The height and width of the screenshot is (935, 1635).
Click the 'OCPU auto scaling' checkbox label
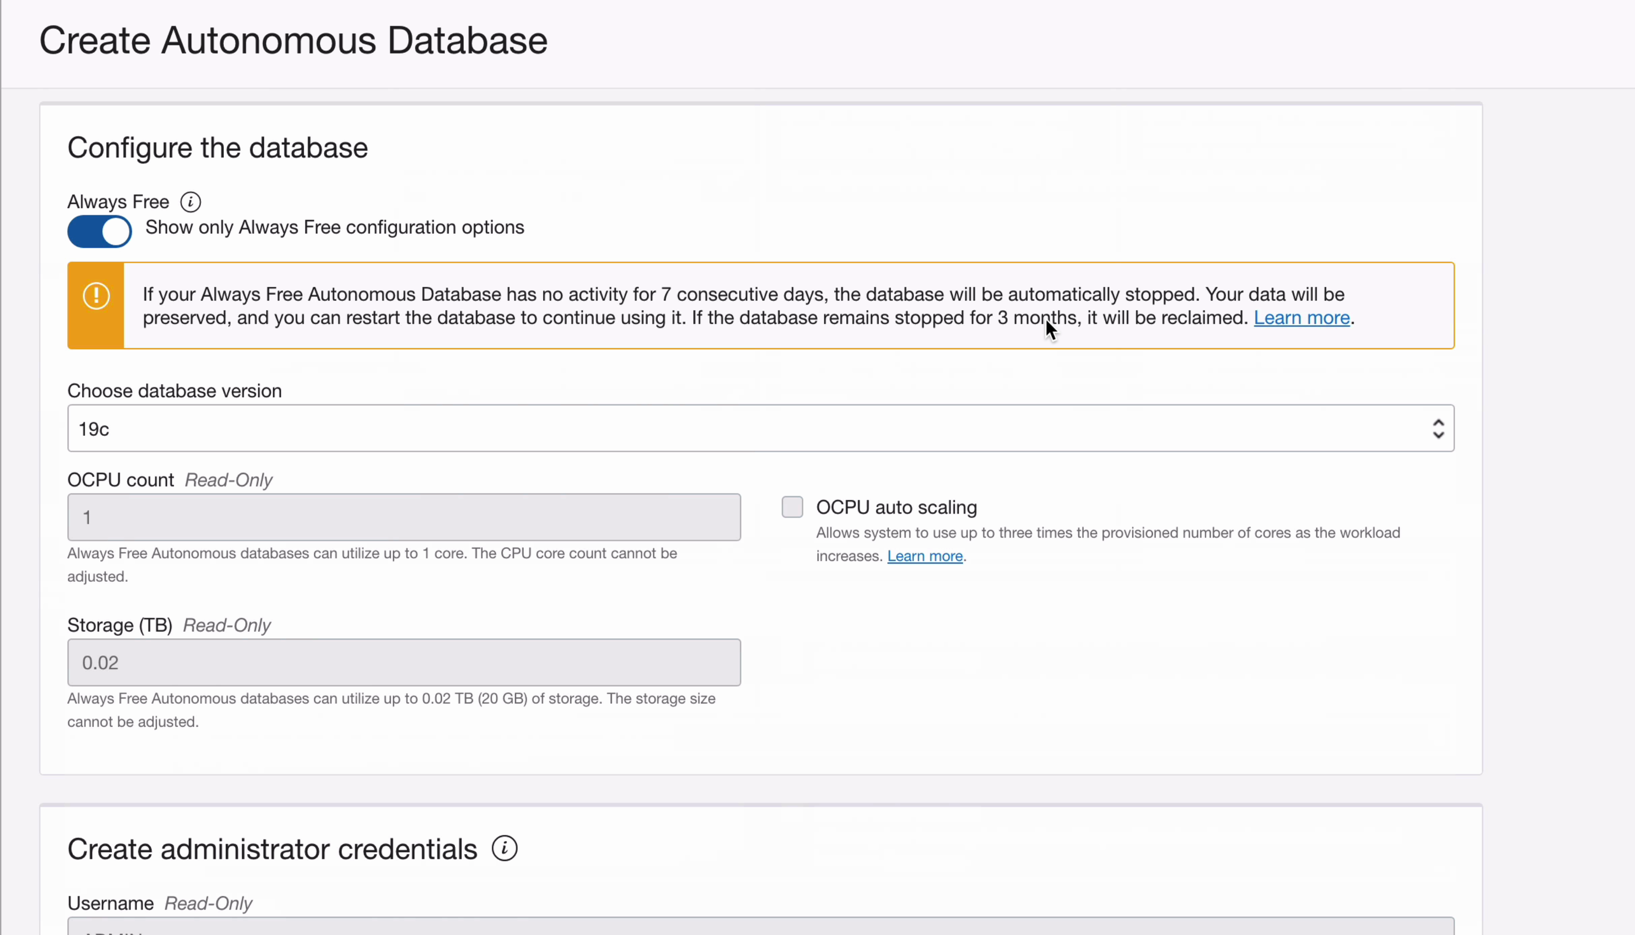click(x=896, y=507)
